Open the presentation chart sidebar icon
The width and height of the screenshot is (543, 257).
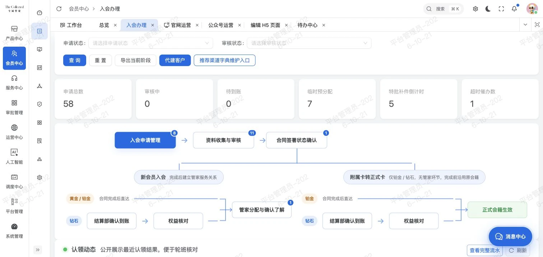click(x=40, y=50)
